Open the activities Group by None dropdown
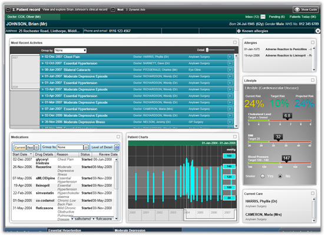 coord(71,51)
